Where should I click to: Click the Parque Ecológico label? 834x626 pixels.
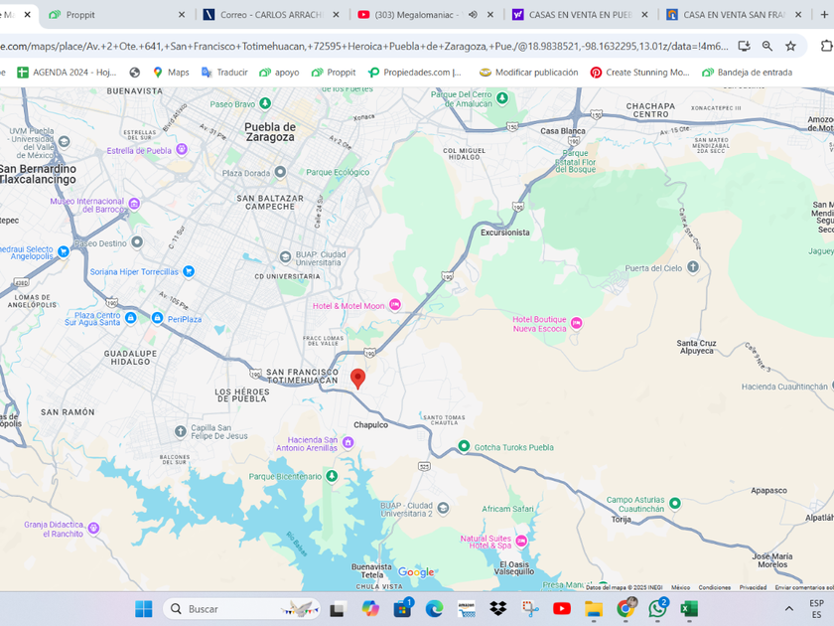click(x=338, y=172)
